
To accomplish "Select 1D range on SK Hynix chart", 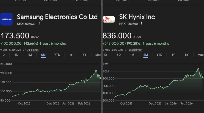I will pyautogui.click(x=105, y=55).
